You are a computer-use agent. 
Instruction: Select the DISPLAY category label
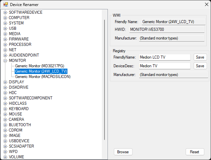tap(16, 82)
